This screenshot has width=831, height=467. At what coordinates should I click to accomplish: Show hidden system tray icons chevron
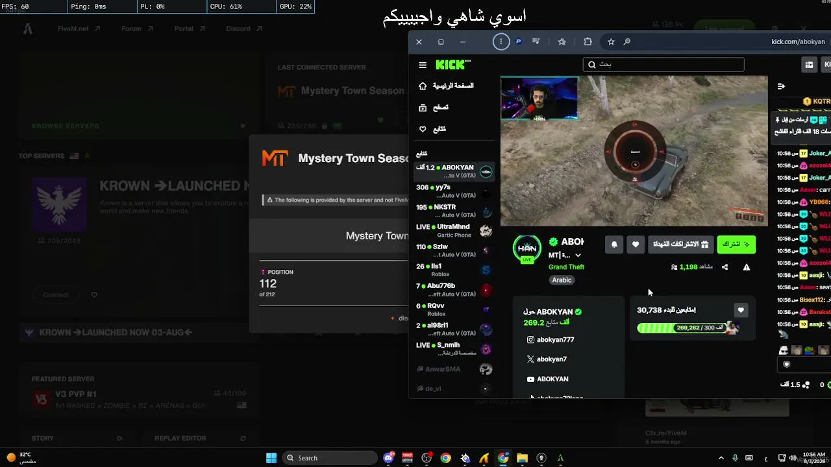click(722, 458)
